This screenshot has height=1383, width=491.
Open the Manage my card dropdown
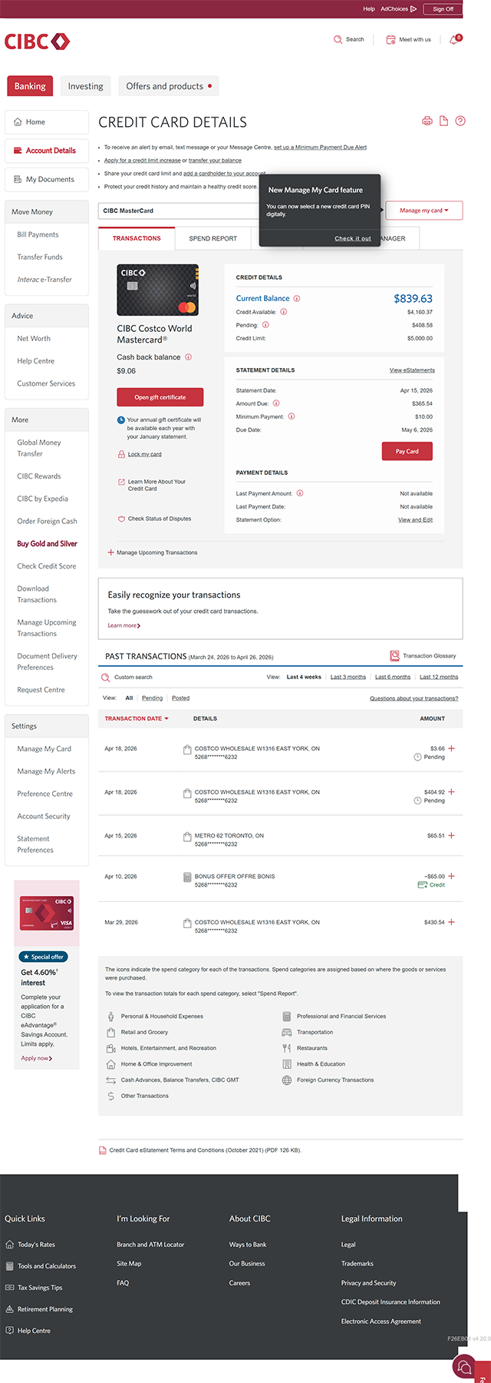point(423,211)
